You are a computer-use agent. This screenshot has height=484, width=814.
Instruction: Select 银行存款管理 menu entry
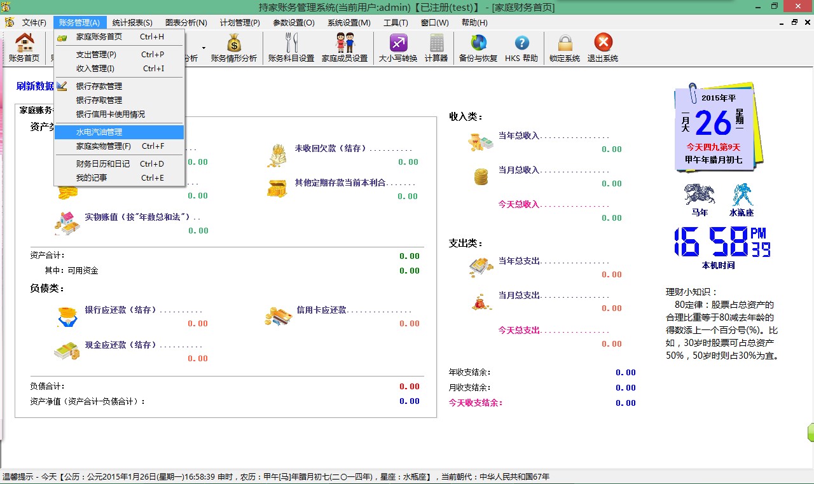(x=120, y=86)
